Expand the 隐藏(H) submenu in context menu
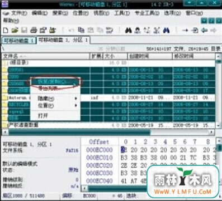The image size is (222, 201). (x=55, y=99)
